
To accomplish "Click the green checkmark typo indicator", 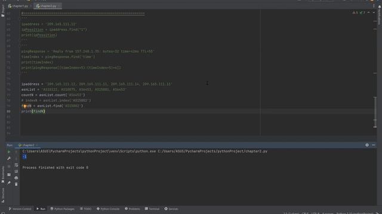I will pos(362,12).
